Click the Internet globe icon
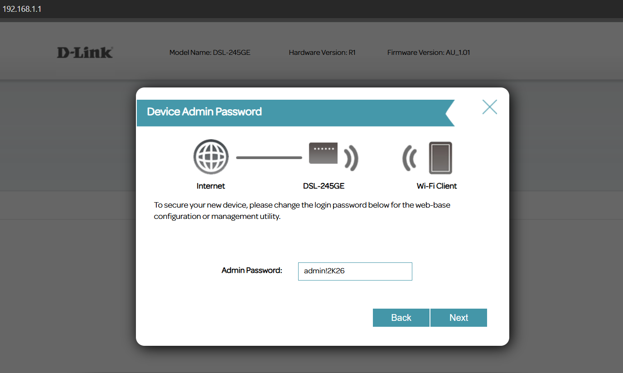 211,157
